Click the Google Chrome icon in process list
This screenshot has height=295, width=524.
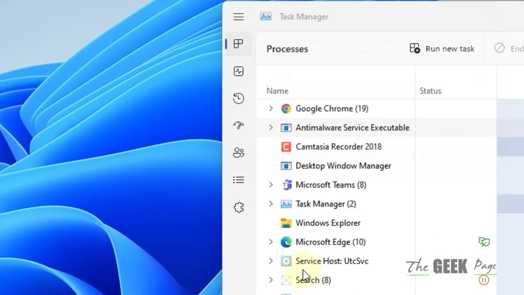286,109
